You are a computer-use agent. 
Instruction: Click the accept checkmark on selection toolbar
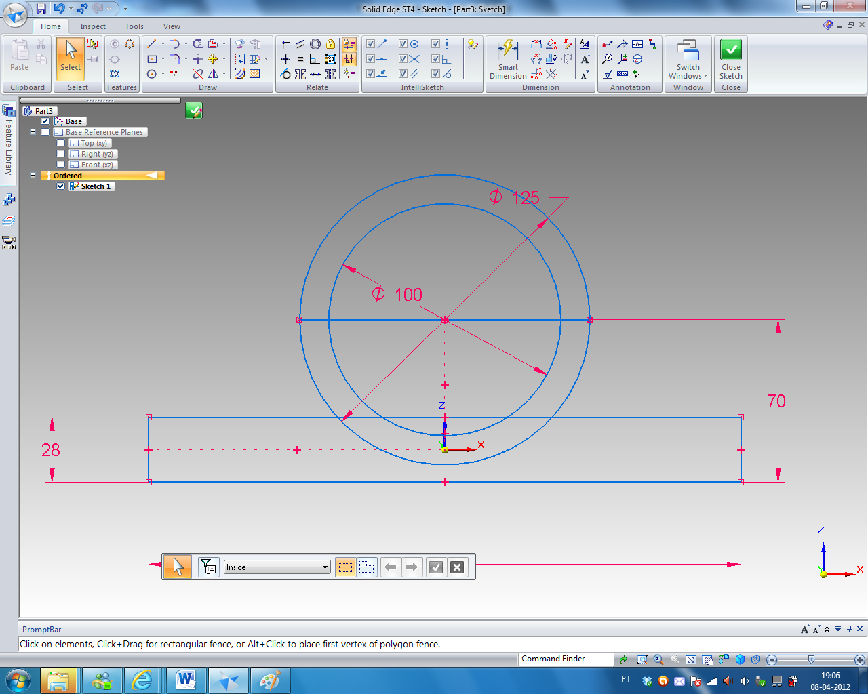[x=436, y=567]
